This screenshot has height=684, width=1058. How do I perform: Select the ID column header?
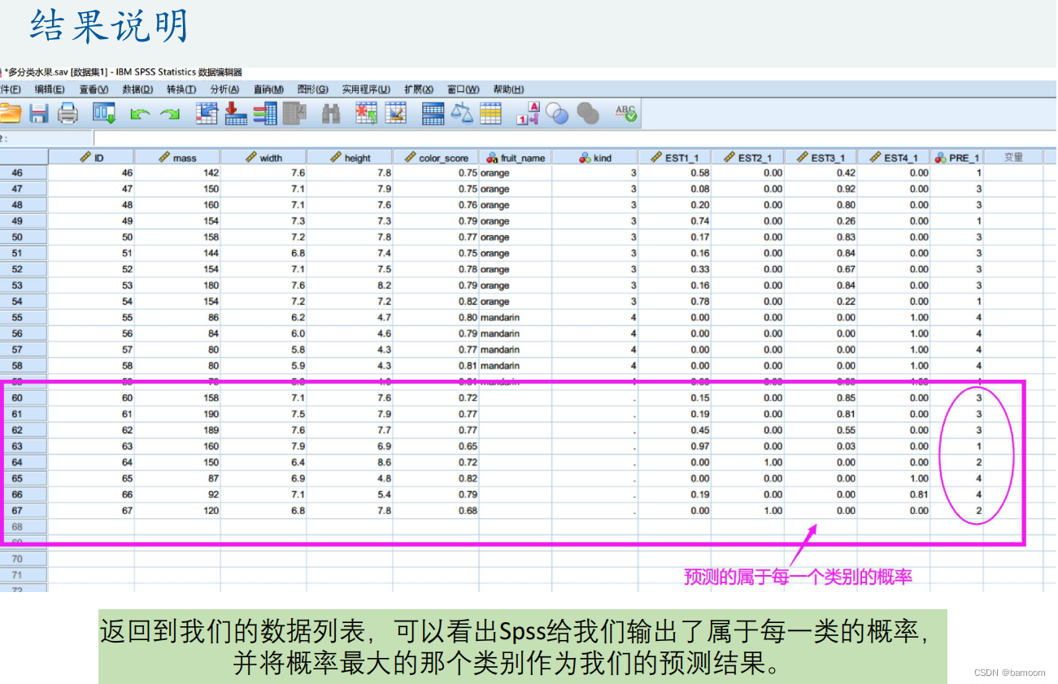point(91,158)
